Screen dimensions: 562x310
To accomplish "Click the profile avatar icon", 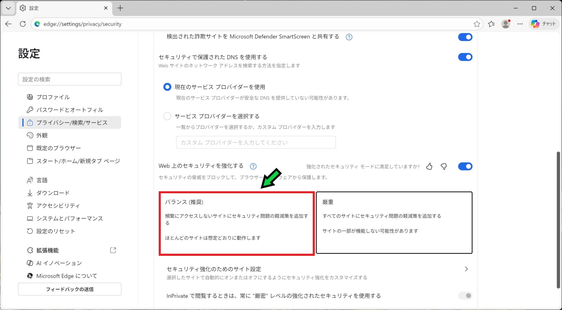I will [505, 24].
